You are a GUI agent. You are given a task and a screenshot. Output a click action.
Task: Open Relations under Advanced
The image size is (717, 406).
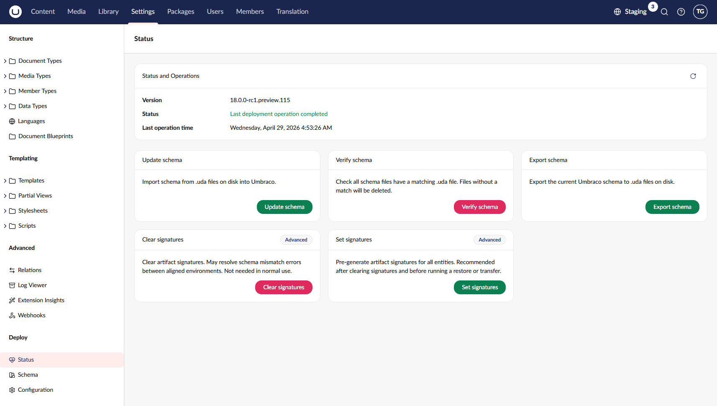(62, 270)
